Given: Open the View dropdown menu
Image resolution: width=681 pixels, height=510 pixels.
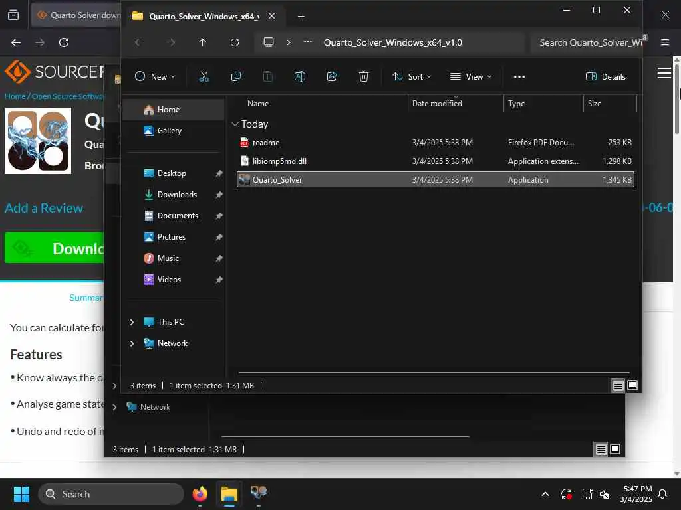Looking at the screenshot, I should pyautogui.click(x=471, y=77).
